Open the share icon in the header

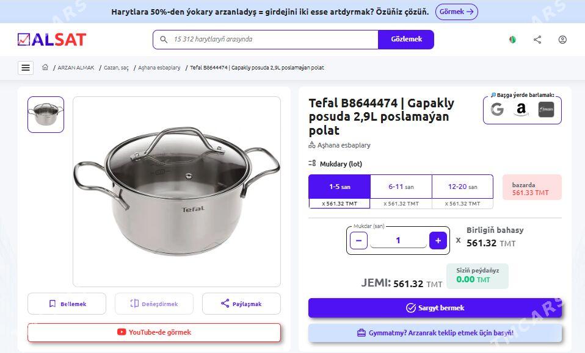point(537,39)
